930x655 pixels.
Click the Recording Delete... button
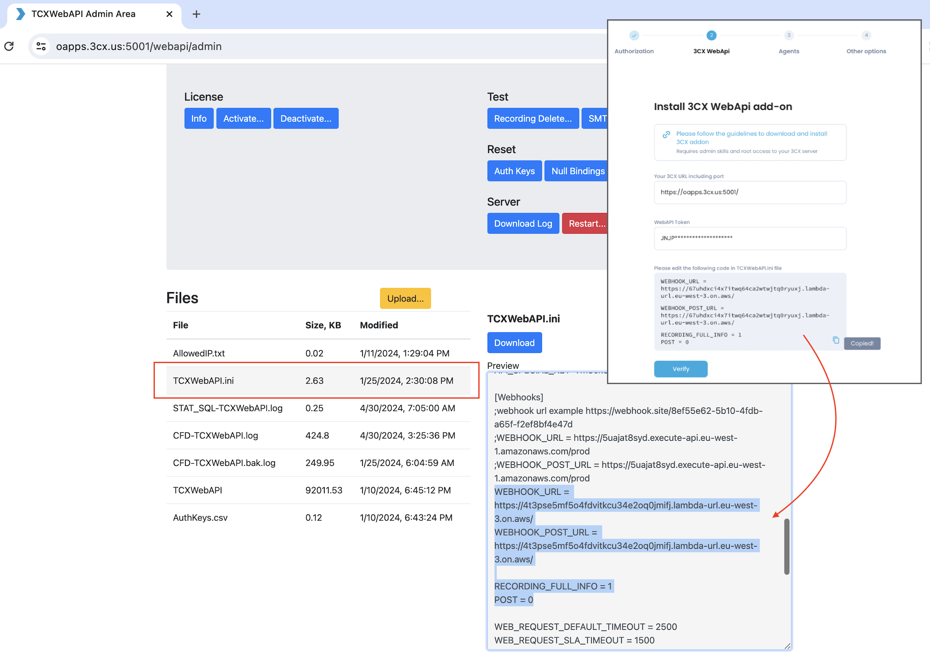(533, 118)
